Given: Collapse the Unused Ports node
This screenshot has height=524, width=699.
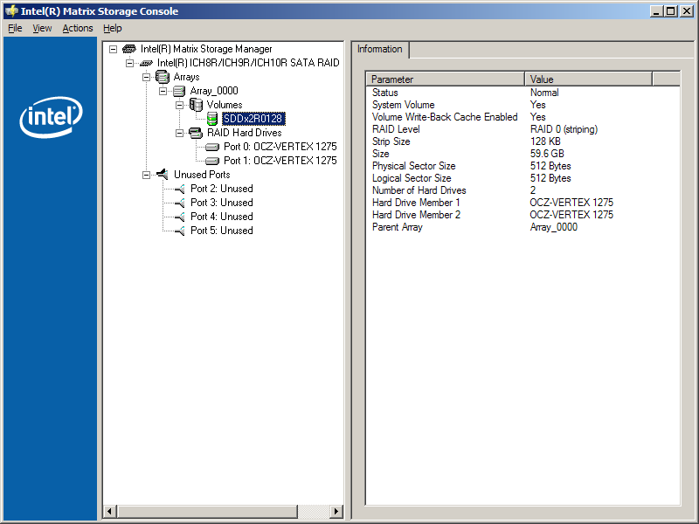Looking at the screenshot, I should (146, 175).
